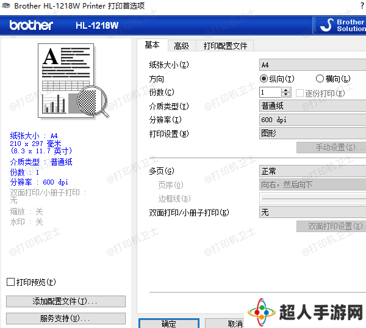The height and width of the screenshot is (328, 366).
Task: Open the 页序 dropdown showing 向右，然后向下
Action: [x=312, y=184]
